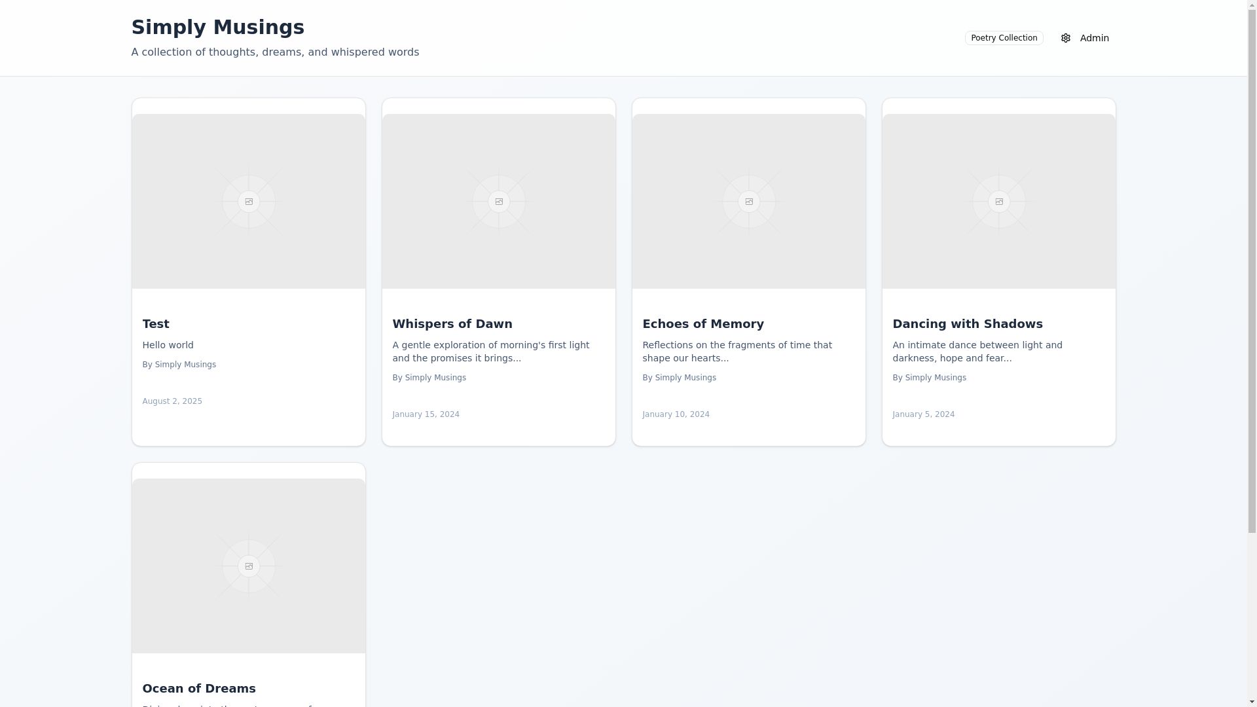This screenshot has height=707, width=1257.
Task: Click the author line on Test card
Action: pyautogui.click(x=179, y=365)
